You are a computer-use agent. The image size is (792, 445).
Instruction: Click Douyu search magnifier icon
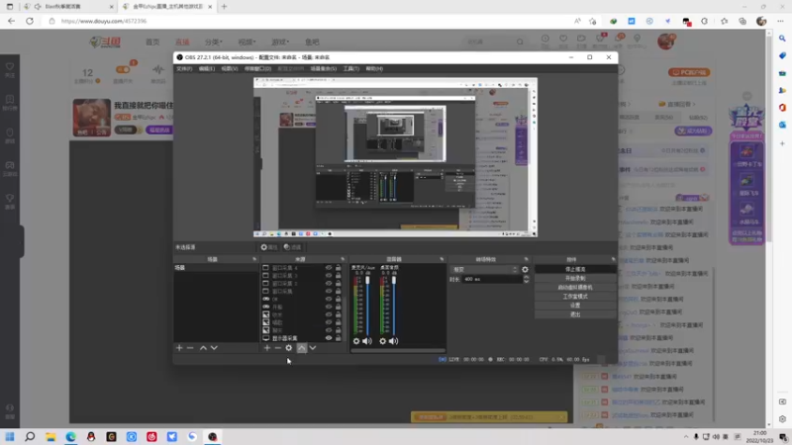click(520, 42)
